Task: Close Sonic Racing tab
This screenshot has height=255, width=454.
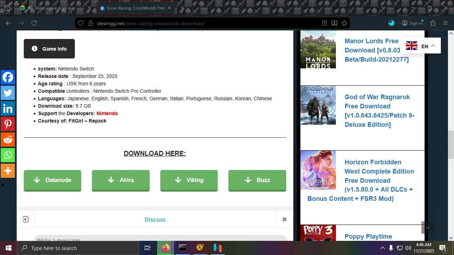Action: tap(169, 8)
